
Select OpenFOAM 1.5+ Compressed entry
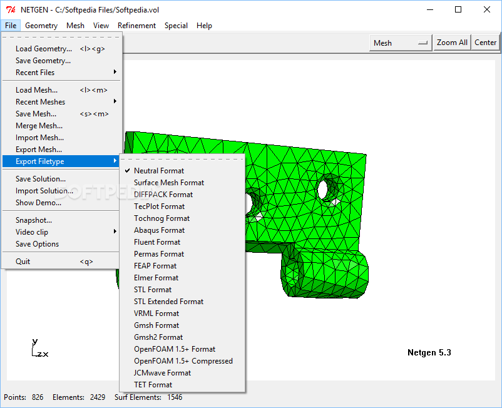tap(182, 360)
